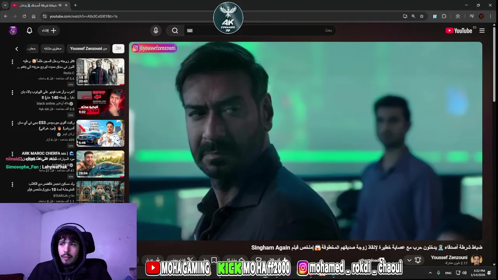This screenshot has width=498, height=280.
Task: Open the tab search dropdown arrow
Action: coord(5,5)
